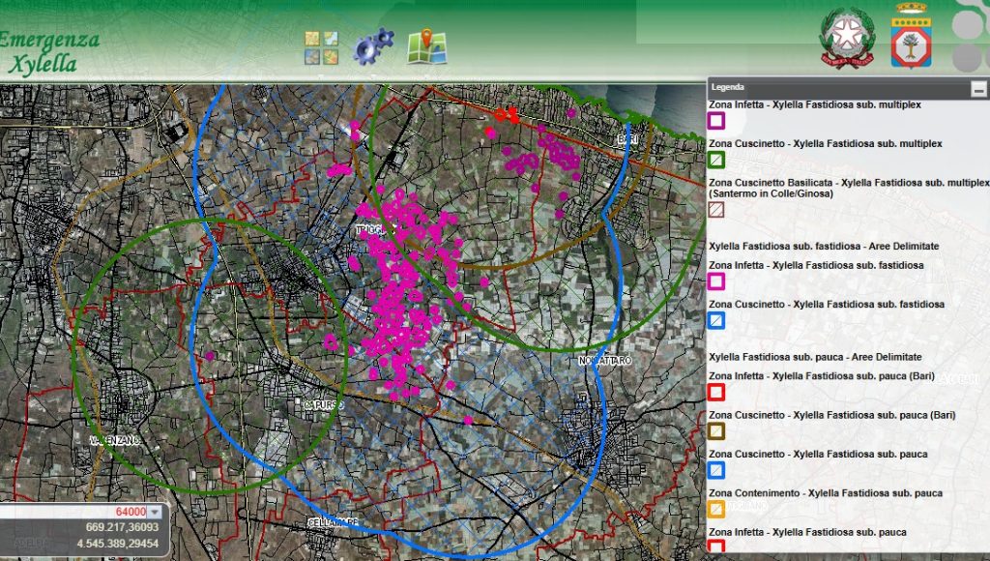The height and width of the screenshot is (561, 990).
Task: Click 'Zona Infetta - Xylella Fastidiosa sub. pauca (Bari)' text
Action: (822, 376)
